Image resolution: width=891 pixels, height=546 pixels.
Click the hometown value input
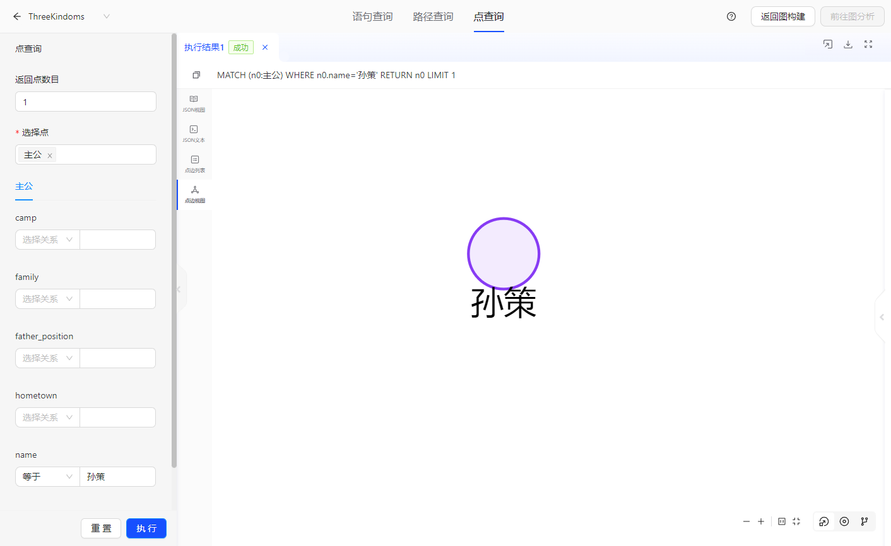pos(118,417)
